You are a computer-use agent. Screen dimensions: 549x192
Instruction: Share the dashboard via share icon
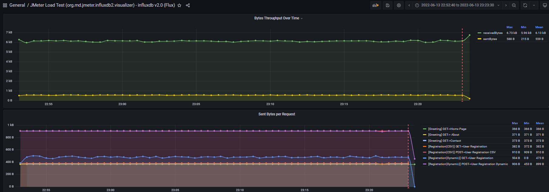point(188,5)
